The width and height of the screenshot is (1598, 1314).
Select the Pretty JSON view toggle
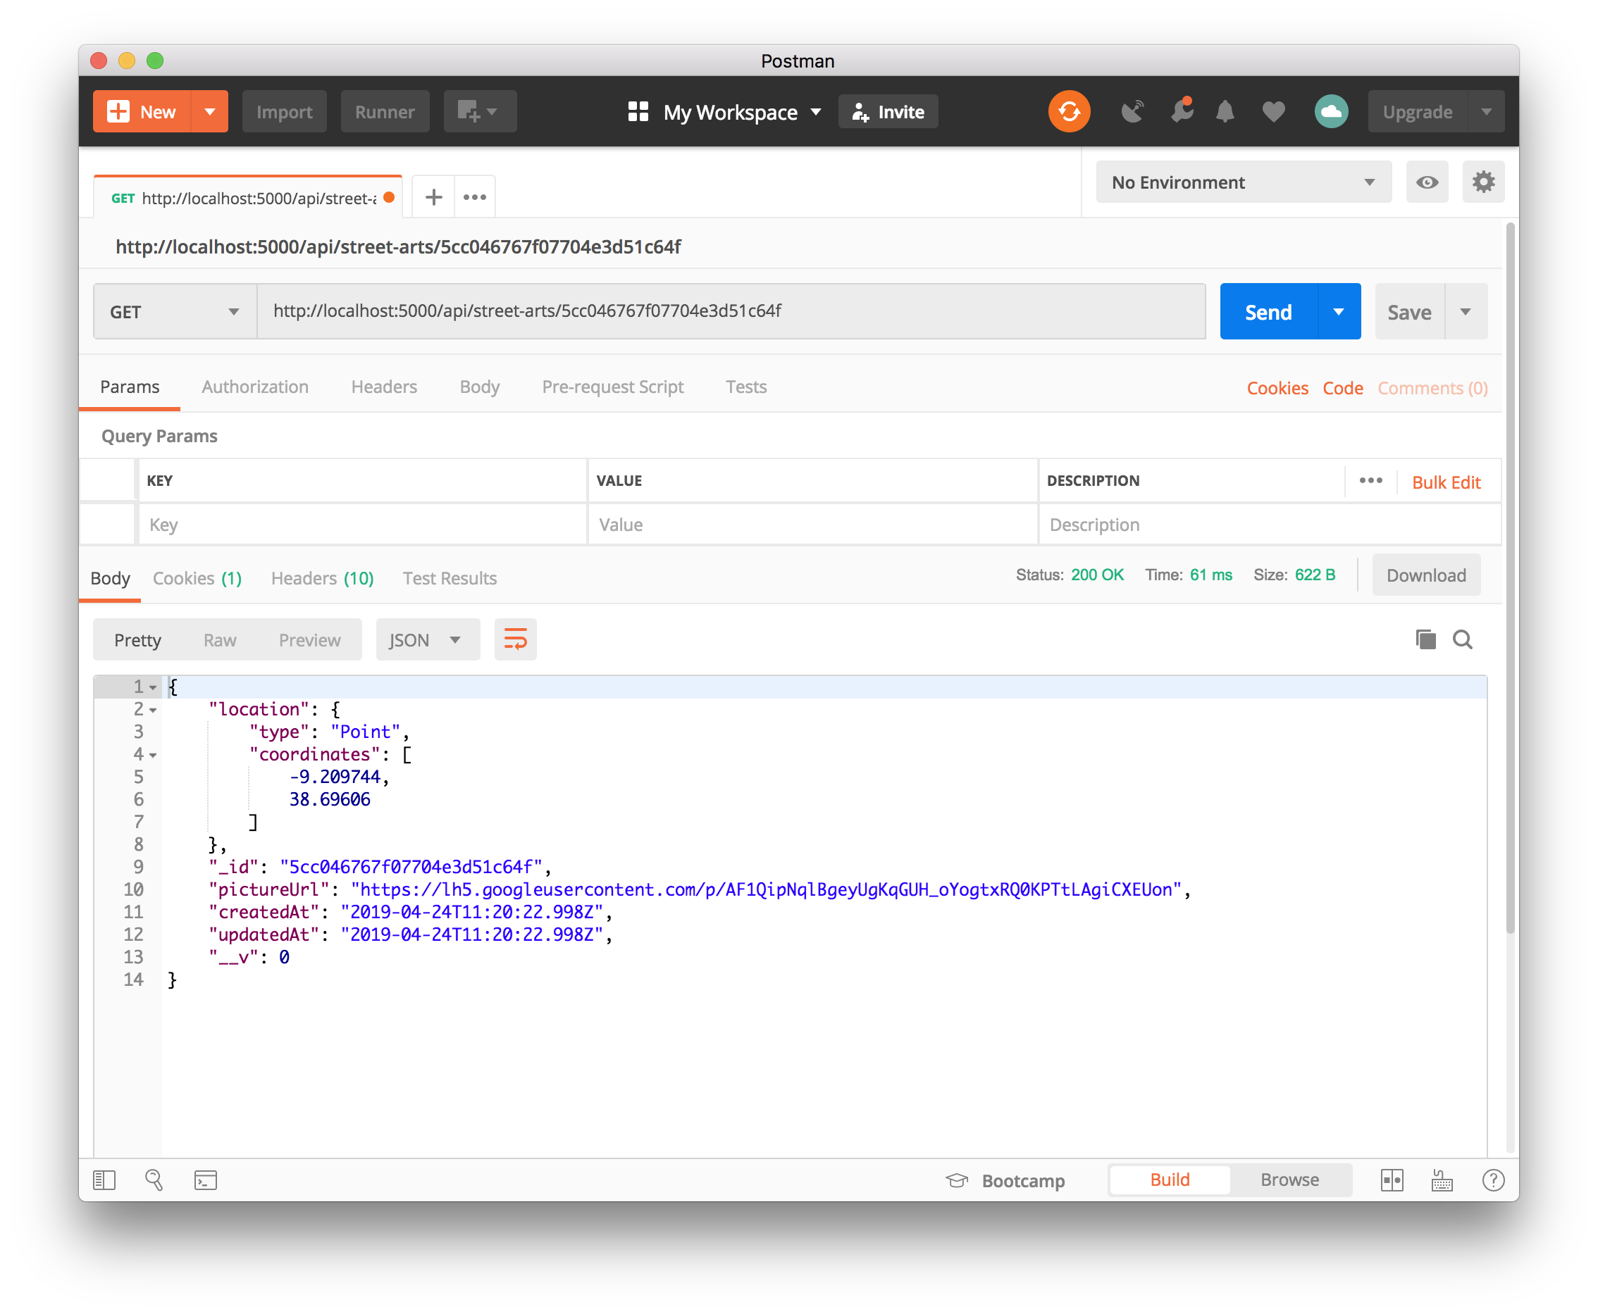pyautogui.click(x=137, y=639)
